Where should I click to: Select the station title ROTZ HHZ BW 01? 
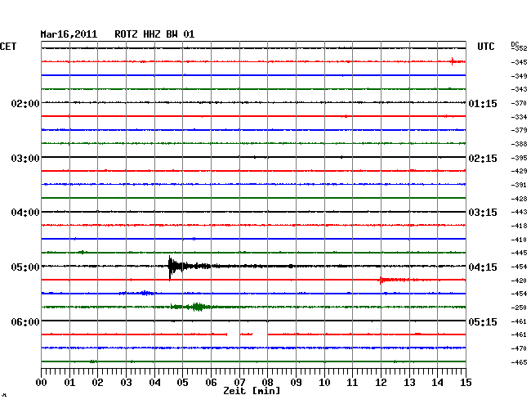click(154, 34)
